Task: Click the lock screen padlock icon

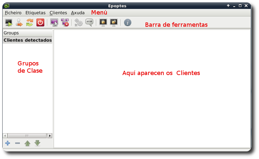Action: [x=103, y=22]
